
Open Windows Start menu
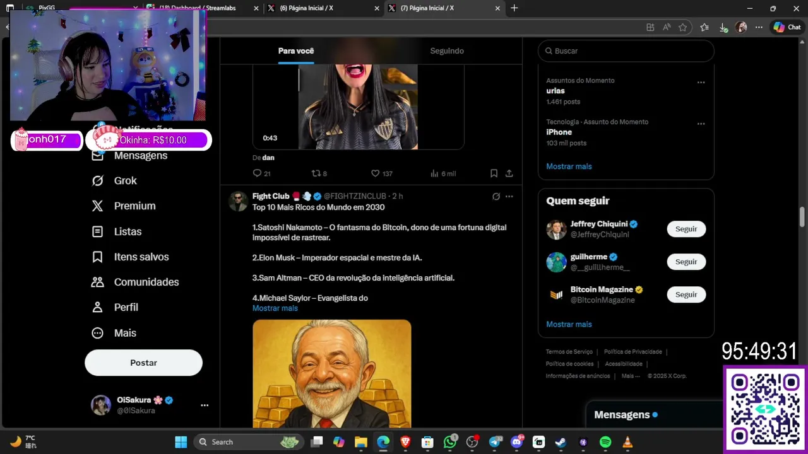181,442
